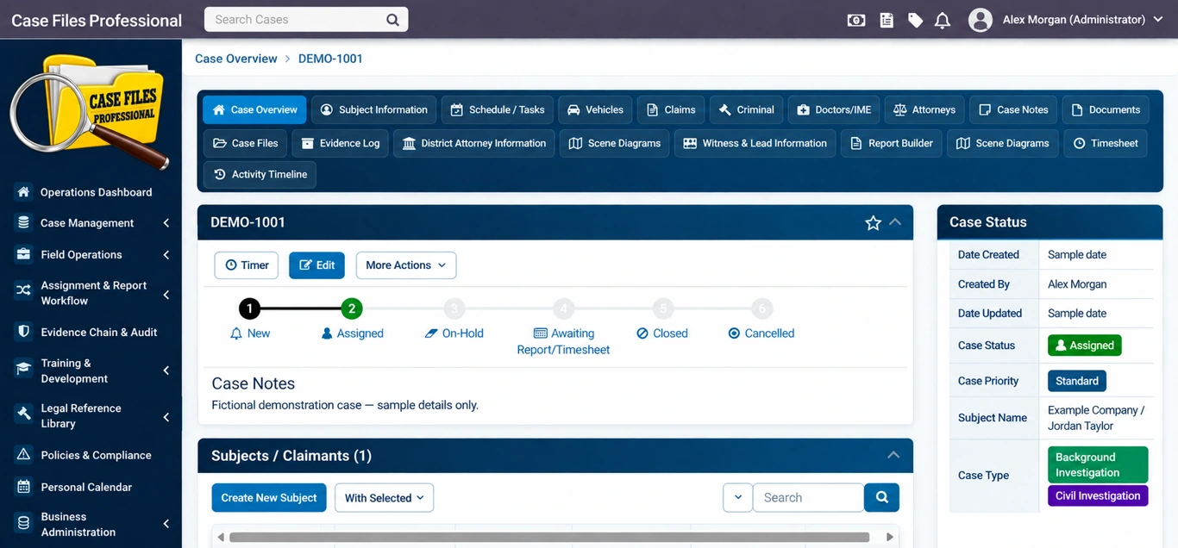The width and height of the screenshot is (1178, 548).
Task: Open the Evidence Log tab
Action: coord(341,143)
